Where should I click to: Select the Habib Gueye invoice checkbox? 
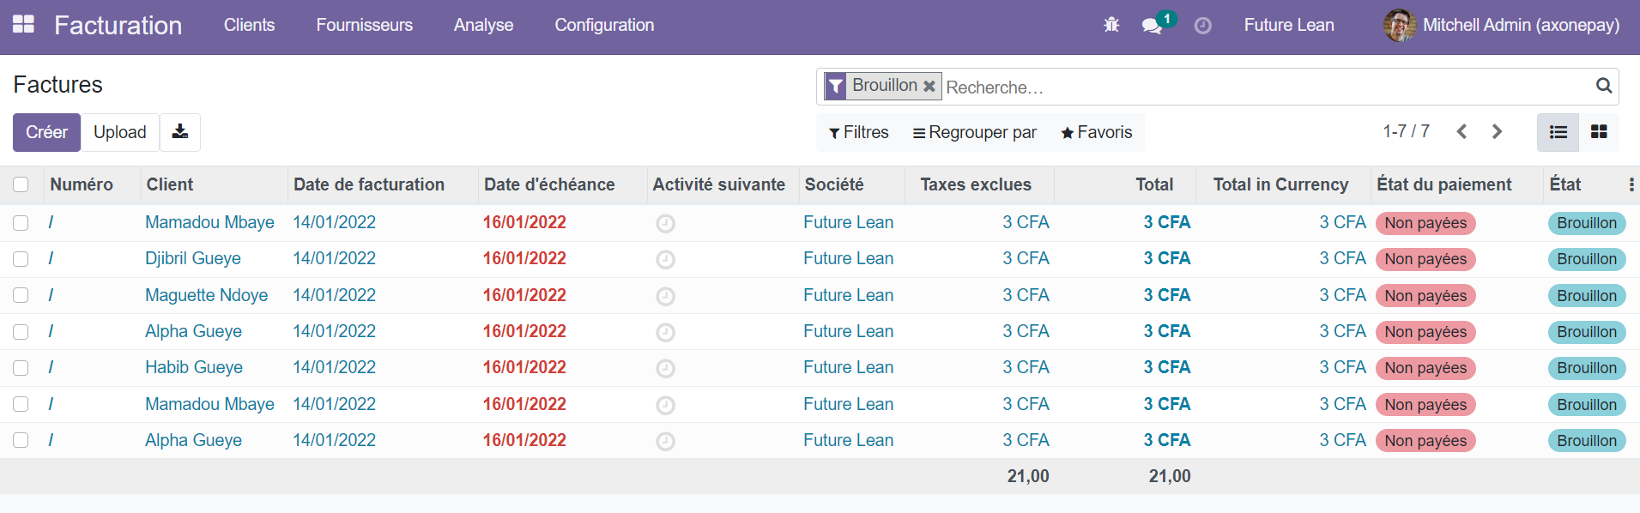21,368
